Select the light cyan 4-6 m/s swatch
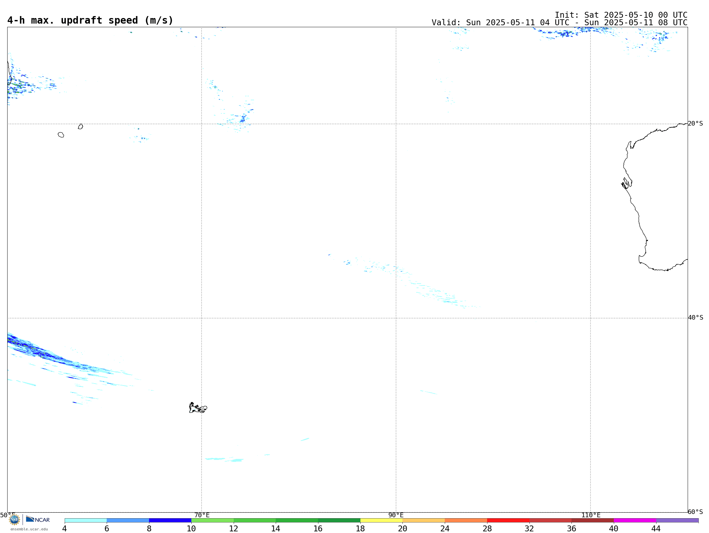Image resolution: width=709 pixels, height=533 pixels. 86,521
